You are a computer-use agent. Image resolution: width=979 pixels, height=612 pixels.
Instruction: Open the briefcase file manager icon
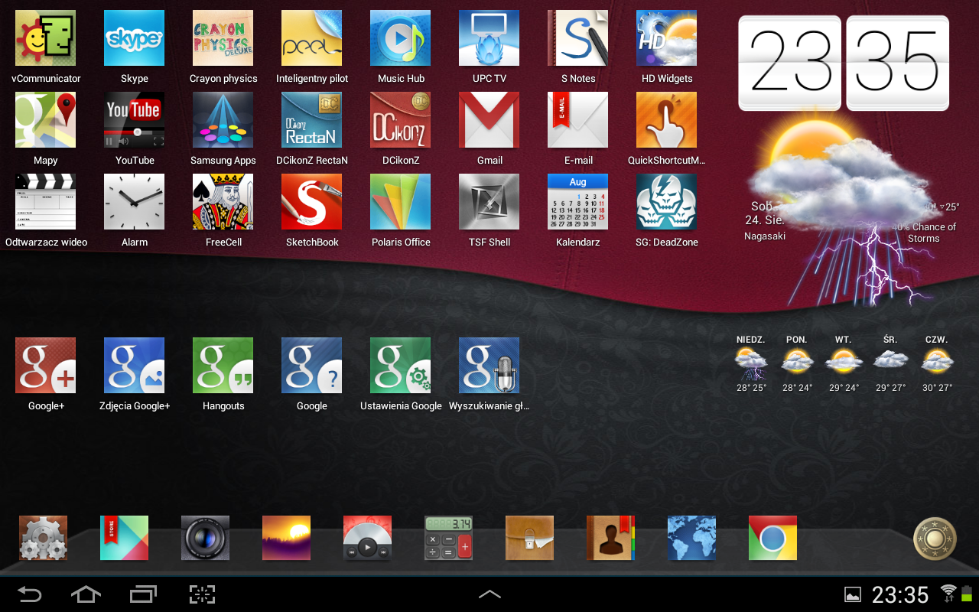[x=529, y=538]
